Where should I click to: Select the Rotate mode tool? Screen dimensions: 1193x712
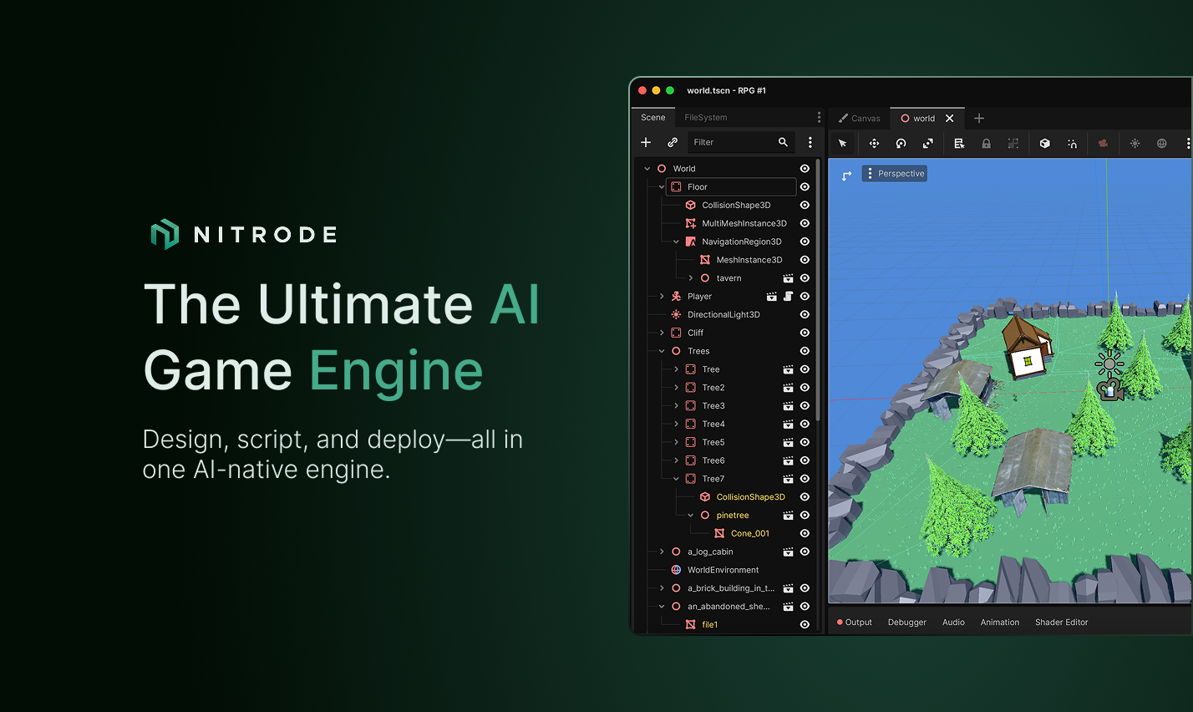tap(901, 143)
